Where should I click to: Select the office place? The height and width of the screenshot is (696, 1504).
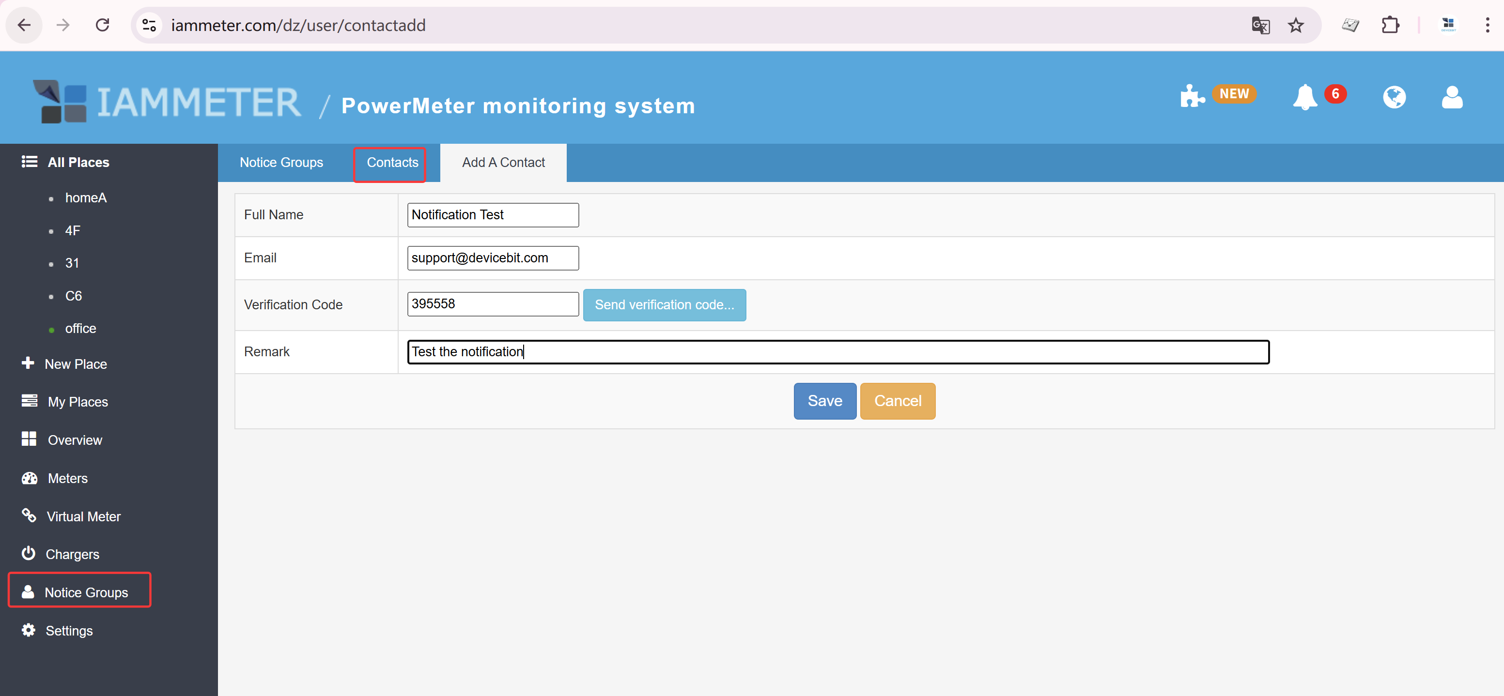tap(80, 328)
